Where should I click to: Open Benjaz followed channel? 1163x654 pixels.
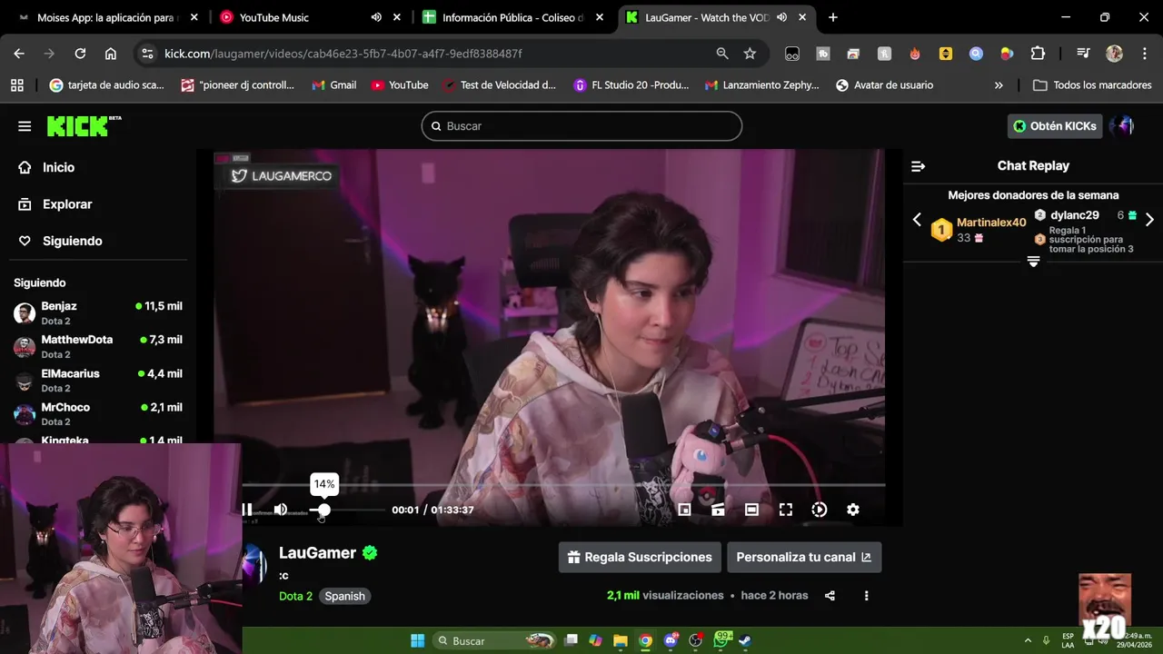[98, 313]
